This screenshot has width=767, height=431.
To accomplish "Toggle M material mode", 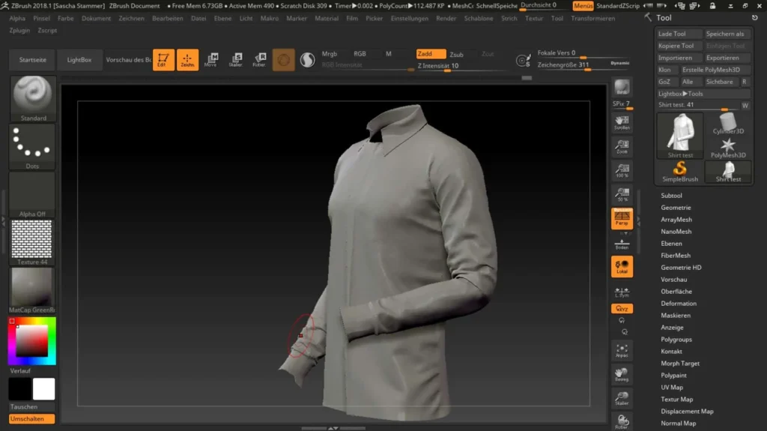I will pyautogui.click(x=389, y=54).
